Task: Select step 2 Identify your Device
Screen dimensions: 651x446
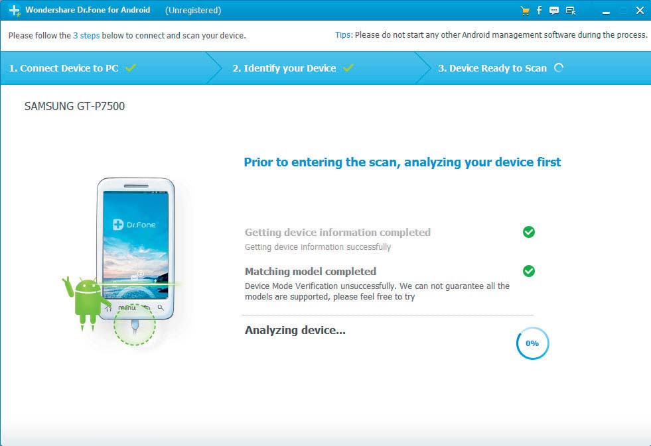Action: tap(293, 68)
